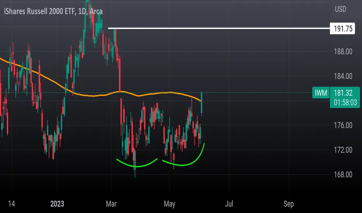Click the Mar date axis label
The image size is (362, 213).
[x=111, y=204]
